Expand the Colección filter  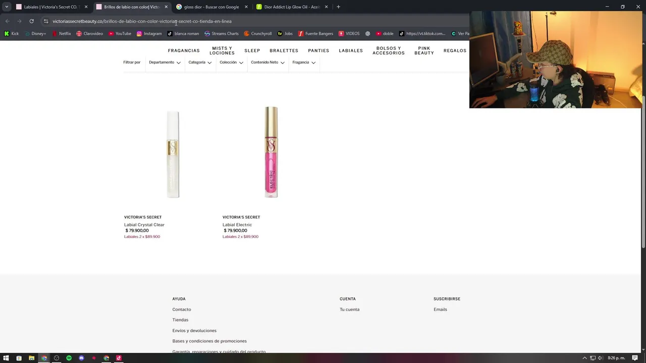click(231, 63)
